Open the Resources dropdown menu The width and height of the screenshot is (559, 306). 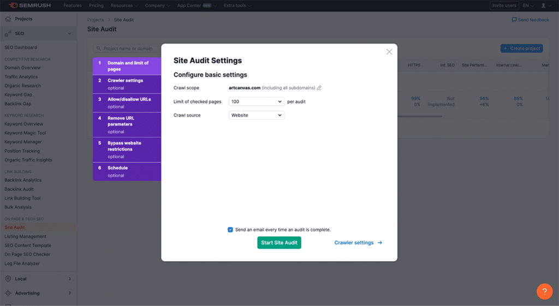(x=124, y=5)
